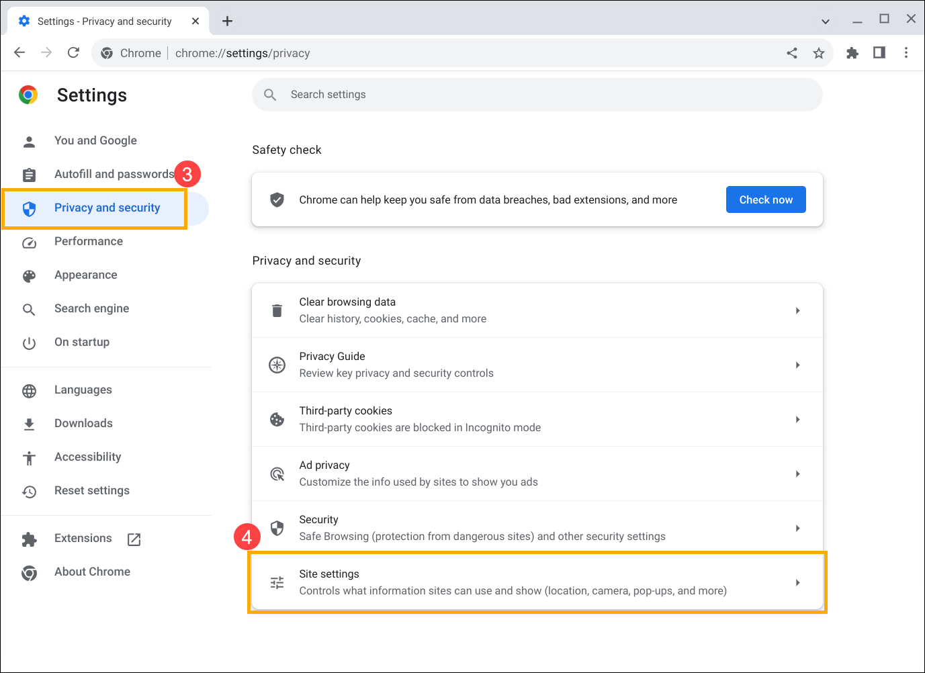Click the Accessibility figure icon
Image resolution: width=925 pixels, height=673 pixels.
pyautogui.click(x=29, y=458)
